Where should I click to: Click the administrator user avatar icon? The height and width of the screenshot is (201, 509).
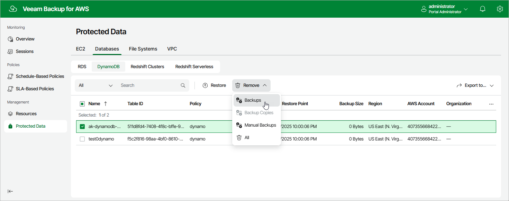coord(424,9)
